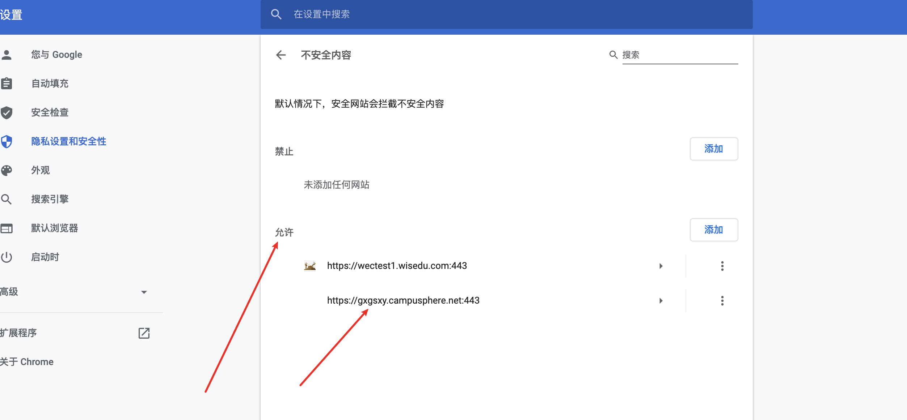Select the shield icon beside 安全检查

(x=7, y=112)
